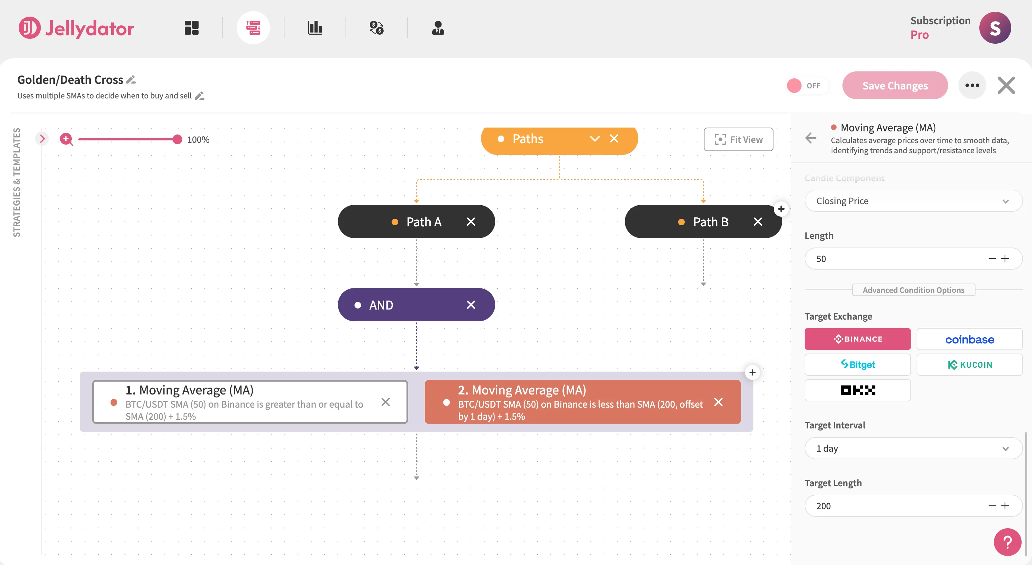Open the strategies builder icon

point(253,28)
